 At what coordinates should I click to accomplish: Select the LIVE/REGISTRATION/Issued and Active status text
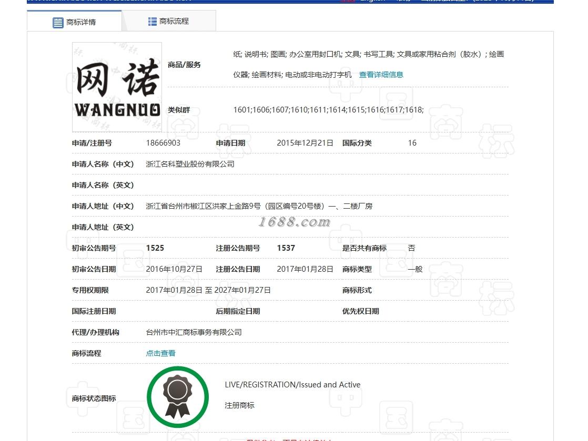pos(292,384)
